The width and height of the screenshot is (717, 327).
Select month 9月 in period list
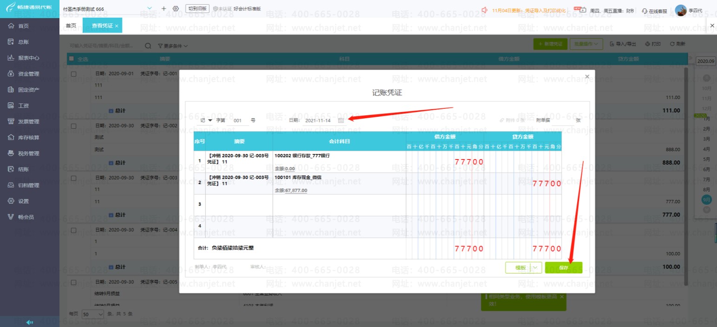click(707, 200)
